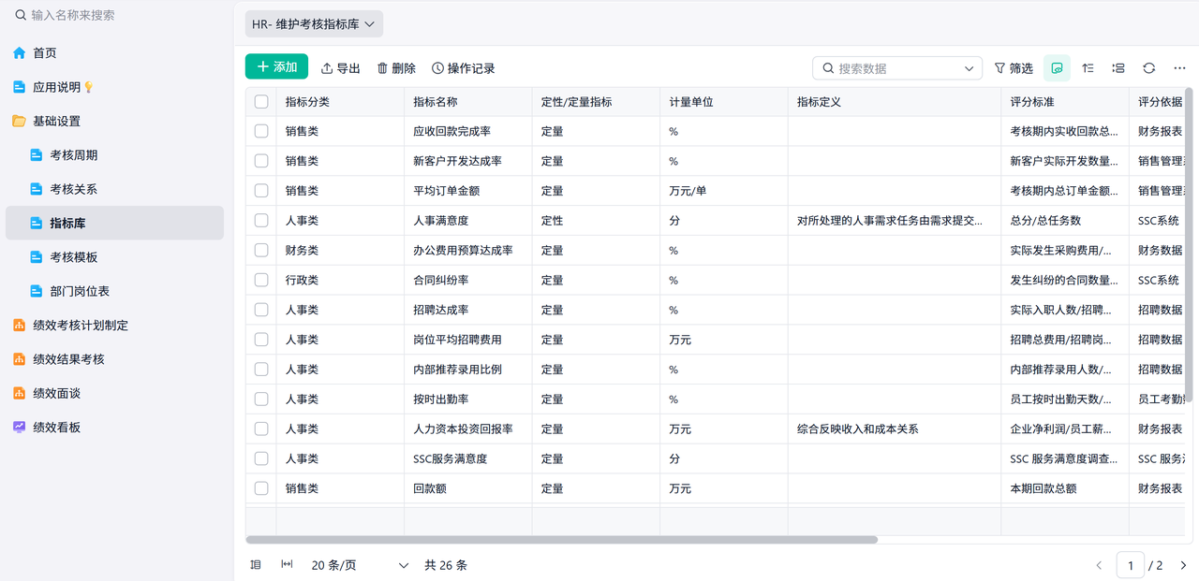Open 部门岗位表 in the sidebar
The height and width of the screenshot is (581, 1199).
(x=114, y=291)
